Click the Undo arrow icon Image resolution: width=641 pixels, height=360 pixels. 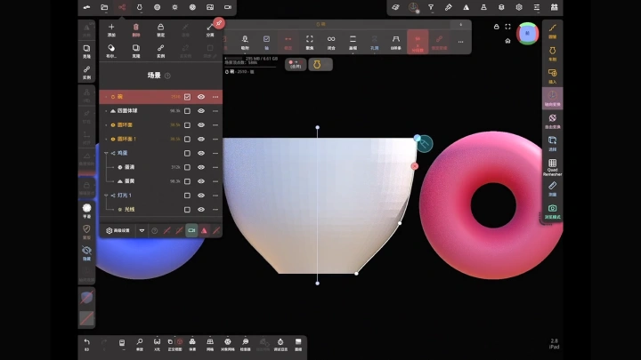tap(86, 342)
